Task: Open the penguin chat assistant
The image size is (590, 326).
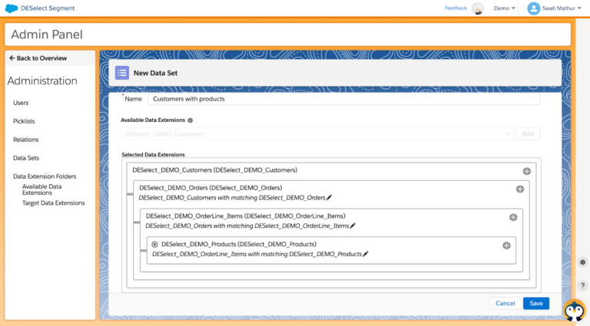Action: [x=574, y=310]
